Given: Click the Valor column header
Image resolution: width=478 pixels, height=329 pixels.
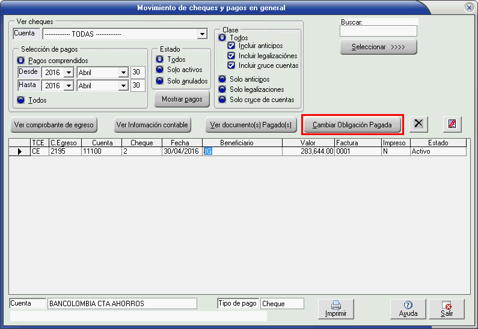Looking at the screenshot, I should click(x=308, y=143).
